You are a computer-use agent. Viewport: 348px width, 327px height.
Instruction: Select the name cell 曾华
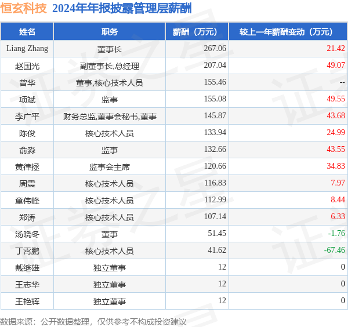coord(27,83)
